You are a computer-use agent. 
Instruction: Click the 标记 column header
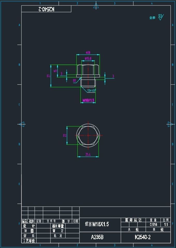pos(25,221)
